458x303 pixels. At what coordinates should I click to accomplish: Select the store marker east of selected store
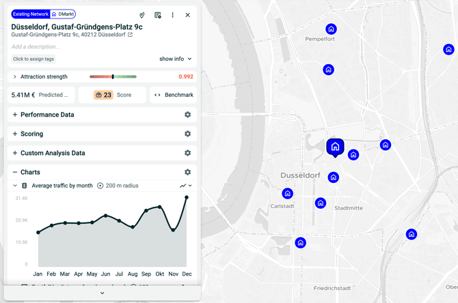pyautogui.click(x=386, y=145)
